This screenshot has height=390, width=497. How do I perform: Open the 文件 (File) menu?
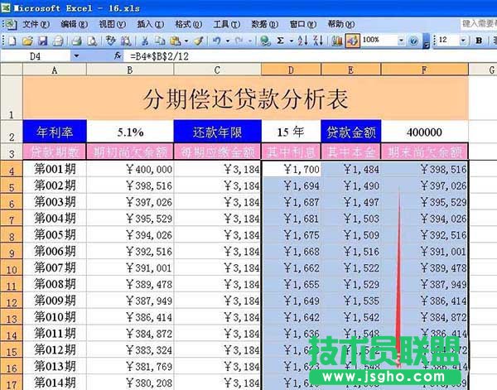click(x=36, y=24)
